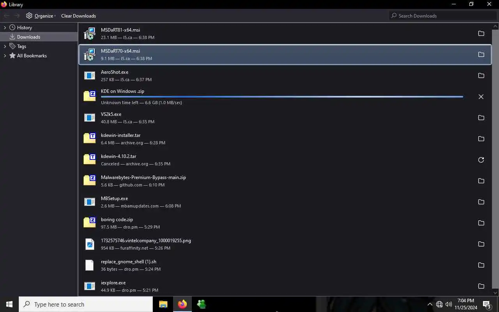
Task: Focus the Search Downloads field
Action: 443,16
